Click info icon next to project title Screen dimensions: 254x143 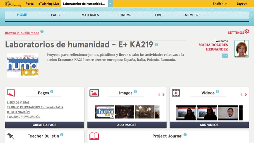[156, 44]
